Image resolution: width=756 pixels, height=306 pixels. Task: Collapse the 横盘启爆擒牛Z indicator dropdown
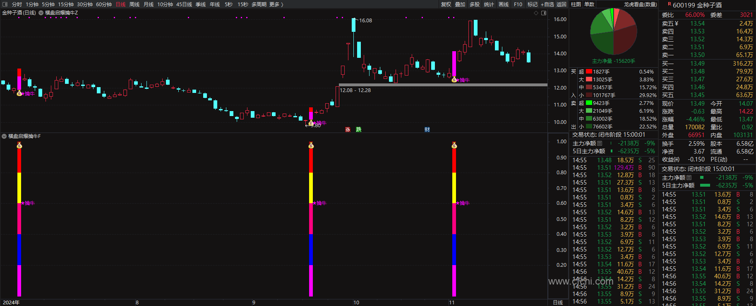[x=41, y=13]
